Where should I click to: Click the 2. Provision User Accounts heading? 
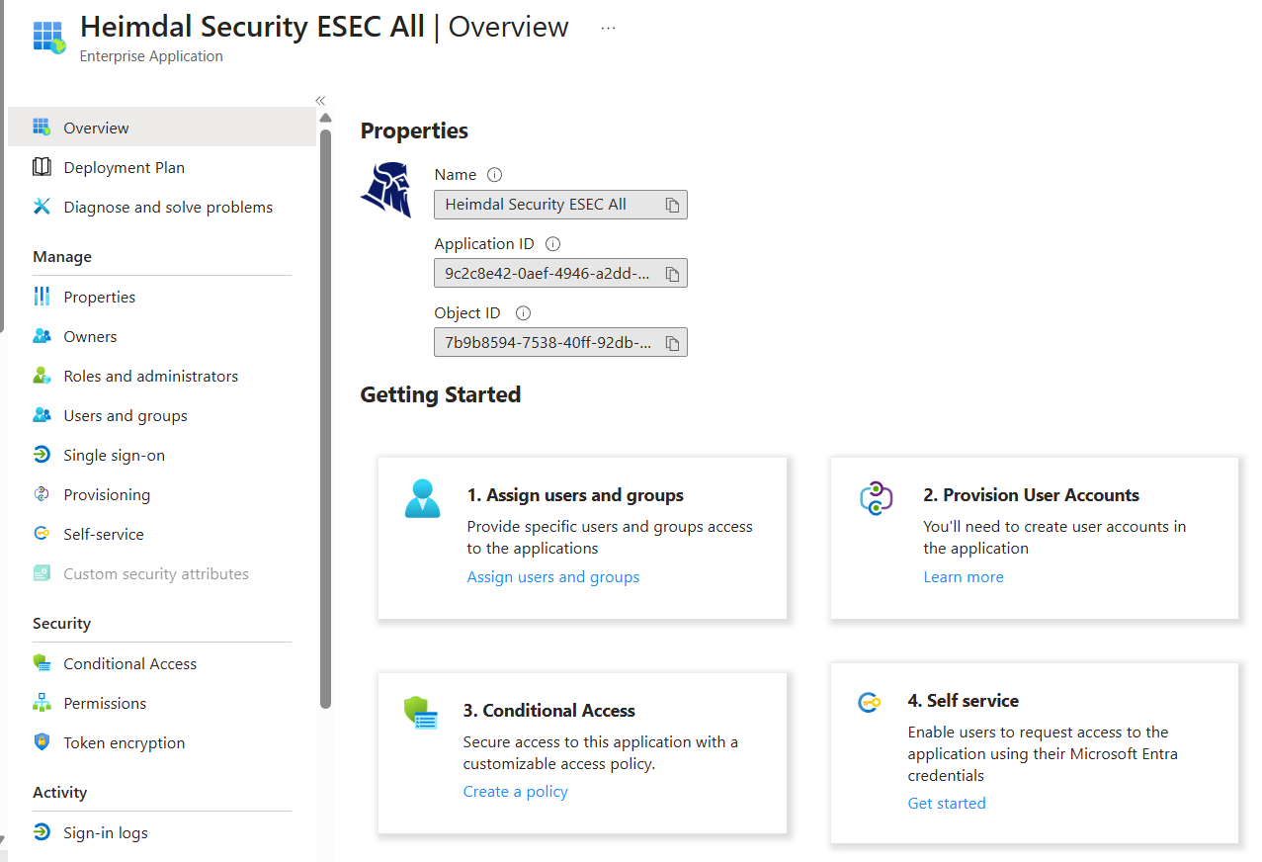pos(1031,495)
